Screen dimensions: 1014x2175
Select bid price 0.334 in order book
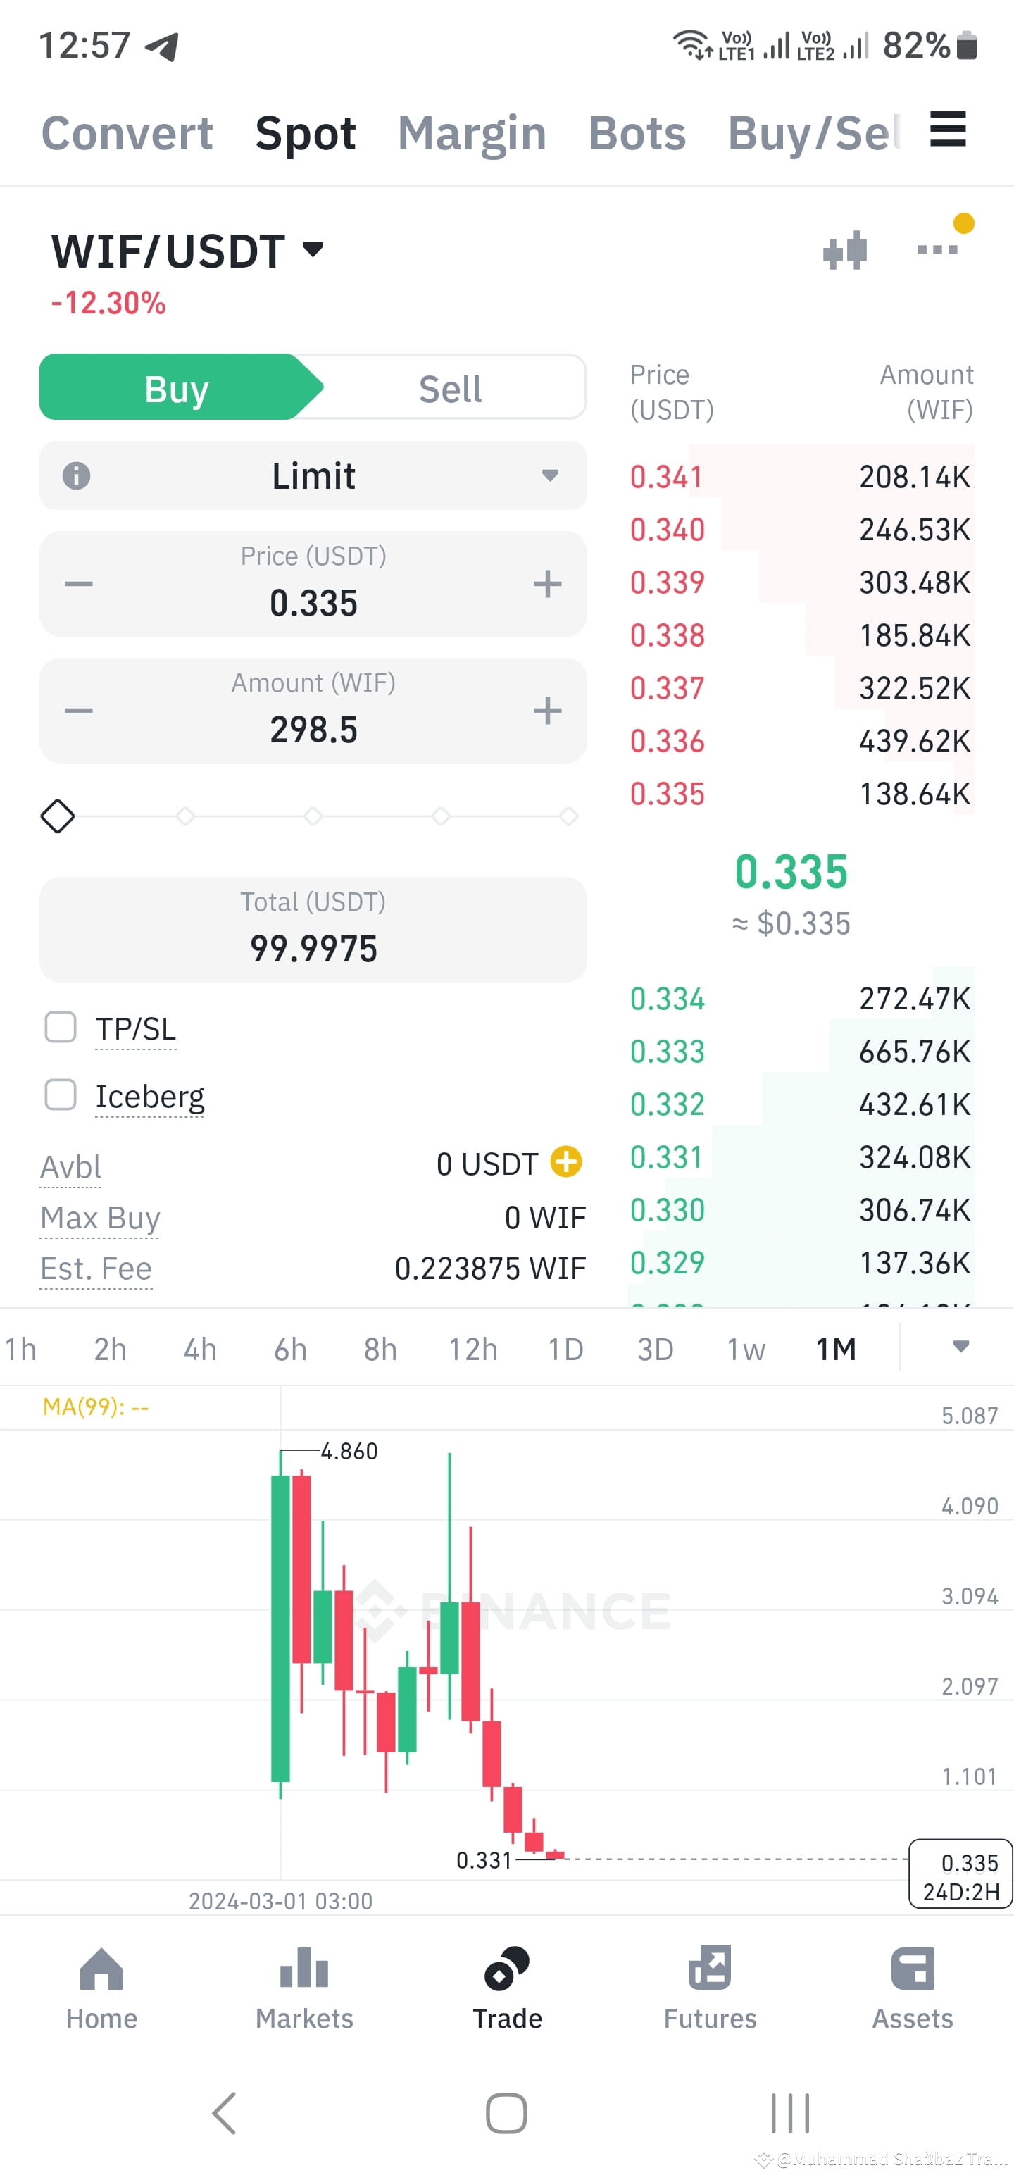point(666,999)
